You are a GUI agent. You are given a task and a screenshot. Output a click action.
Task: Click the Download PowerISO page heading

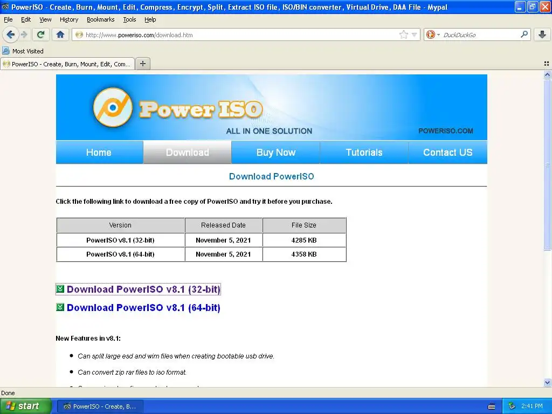click(x=272, y=176)
